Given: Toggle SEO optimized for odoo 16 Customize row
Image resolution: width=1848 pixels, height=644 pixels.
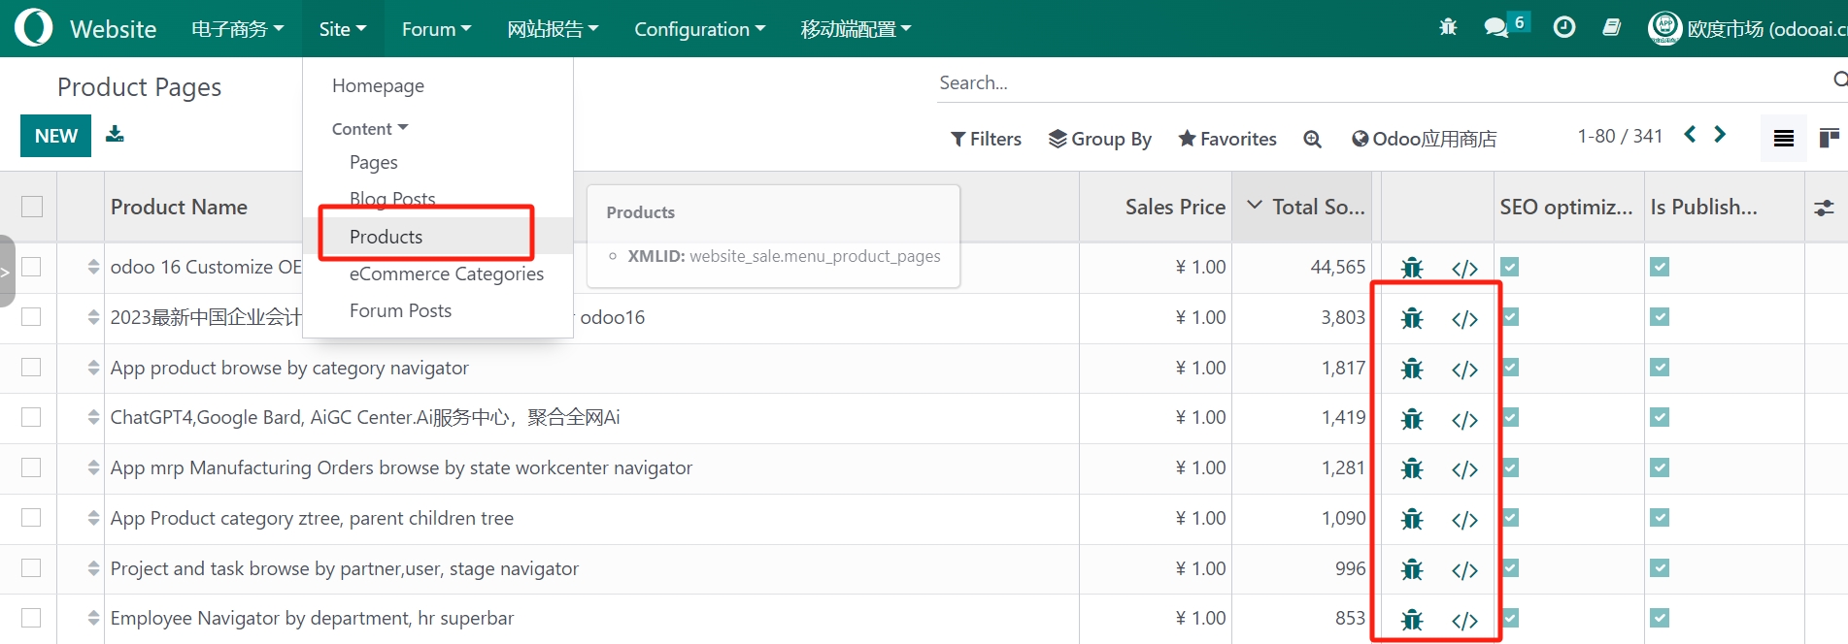Looking at the screenshot, I should tap(1510, 267).
